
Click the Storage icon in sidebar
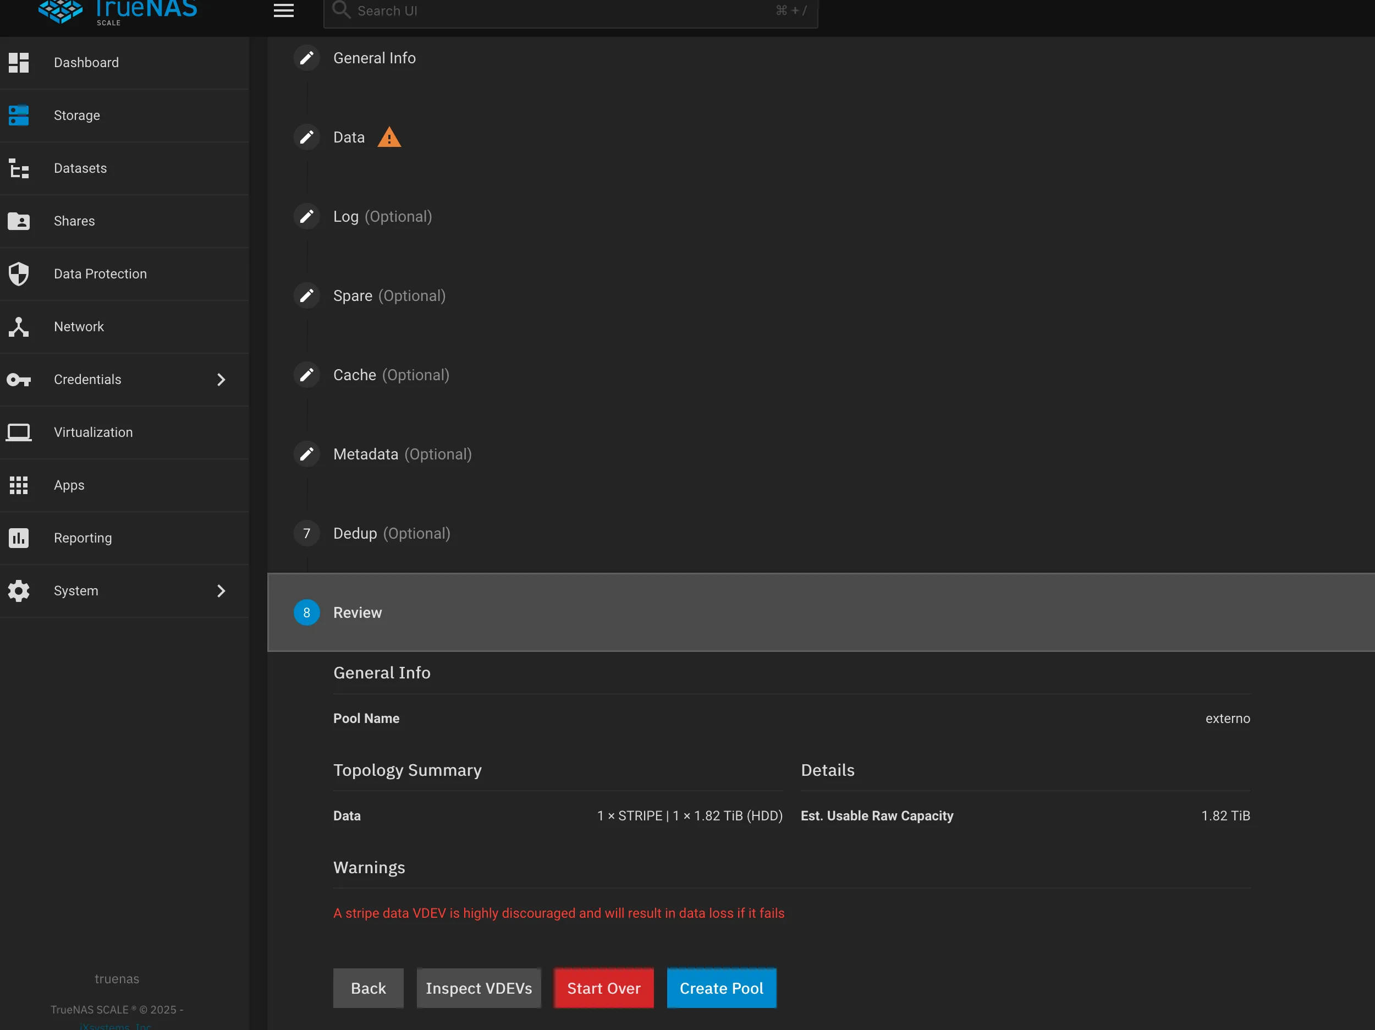click(x=19, y=116)
